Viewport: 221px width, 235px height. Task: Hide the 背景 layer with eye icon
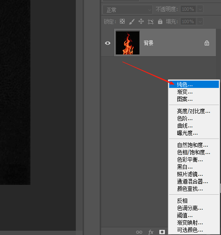click(108, 43)
